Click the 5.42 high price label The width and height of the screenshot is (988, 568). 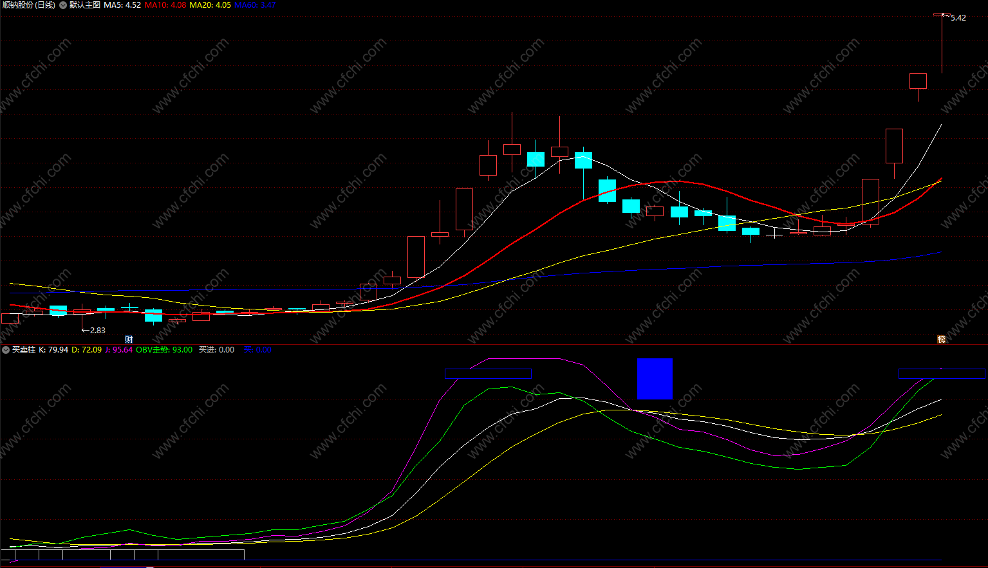pyautogui.click(x=958, y=18)
